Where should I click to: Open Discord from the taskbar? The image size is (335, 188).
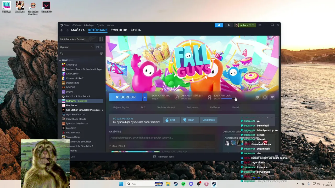191,184
